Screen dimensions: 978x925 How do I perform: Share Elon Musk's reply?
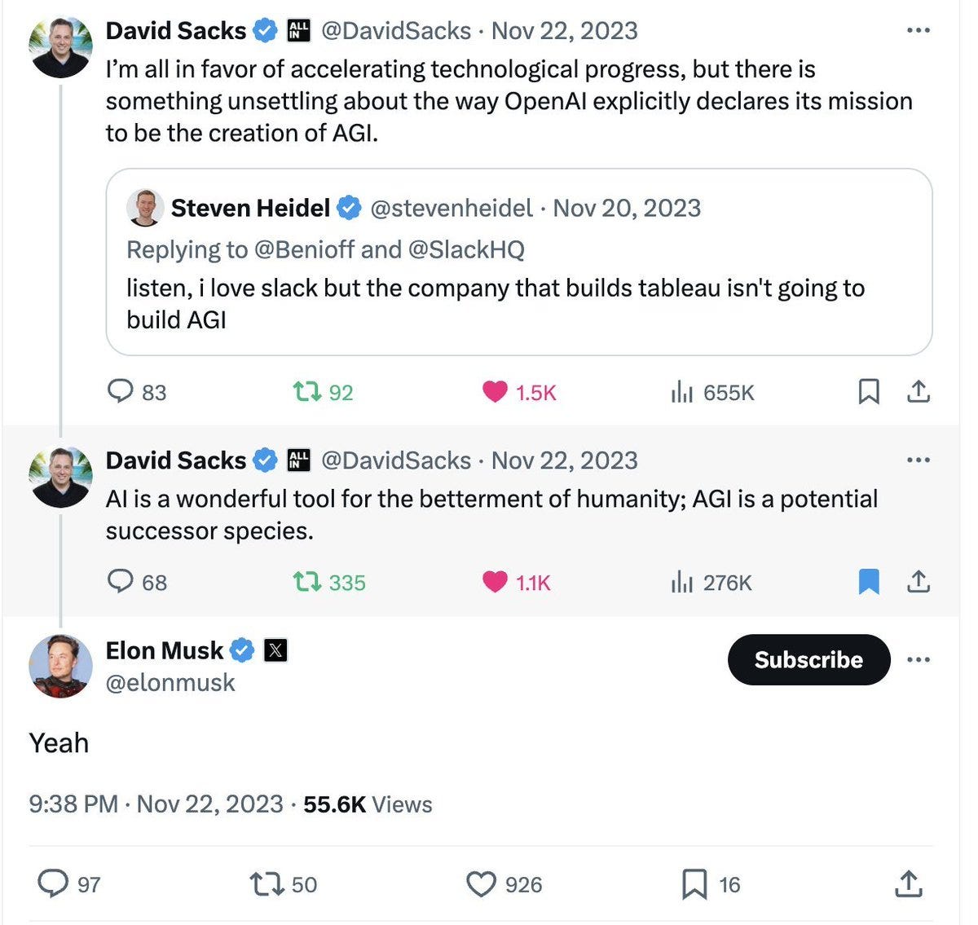tap(908, 884)
